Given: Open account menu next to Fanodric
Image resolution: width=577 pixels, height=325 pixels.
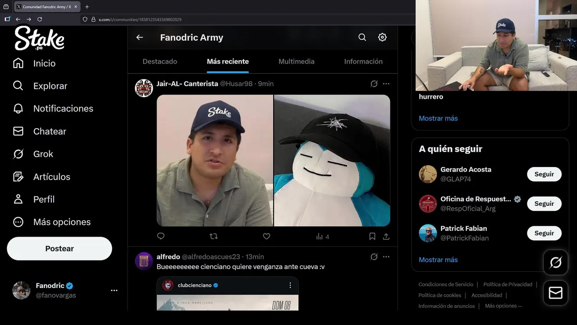Looking at the screenshot, I should (114, 290).
